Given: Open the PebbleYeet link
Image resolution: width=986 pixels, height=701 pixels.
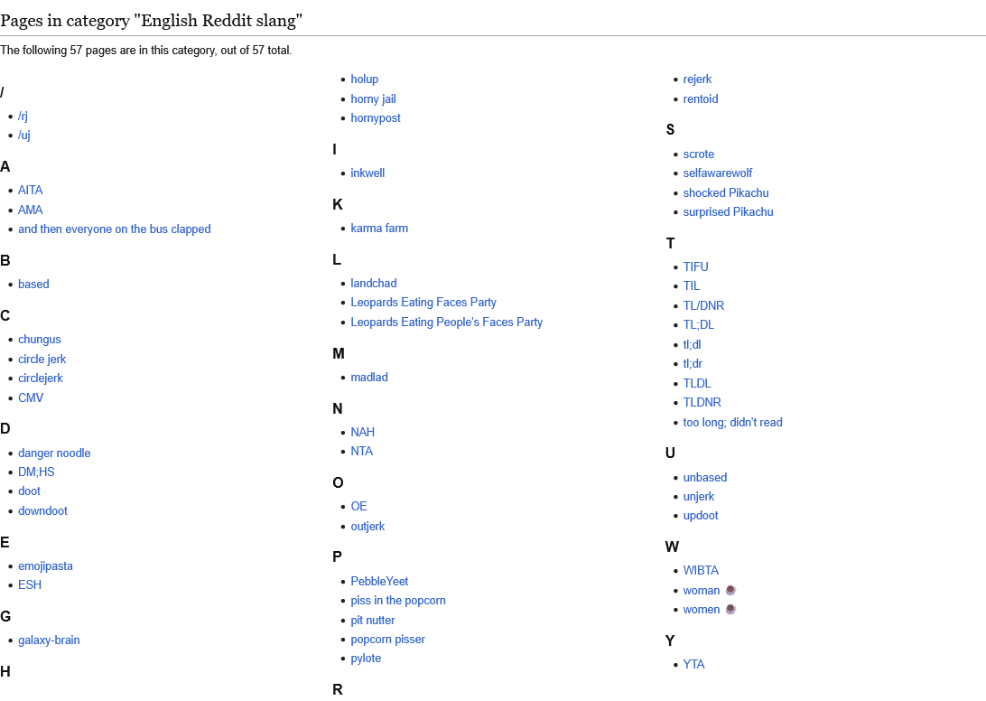Looking at the screenshot, I should point(380,582).
